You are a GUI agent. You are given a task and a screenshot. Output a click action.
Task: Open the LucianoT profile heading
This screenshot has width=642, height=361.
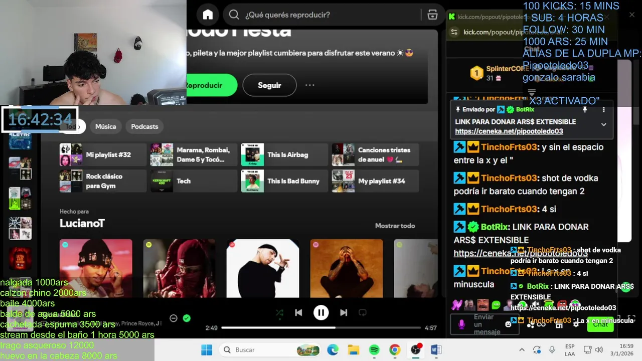click(x=82, y=223)
